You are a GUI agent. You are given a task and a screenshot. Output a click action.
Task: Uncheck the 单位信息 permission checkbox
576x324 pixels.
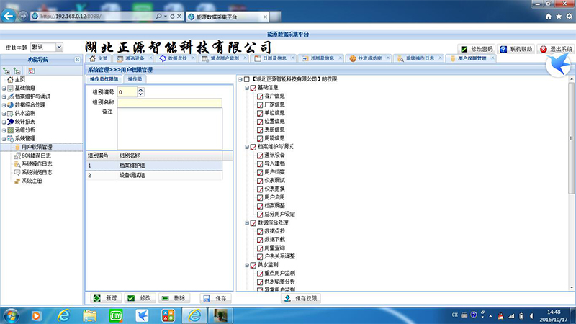coord(260,113)
